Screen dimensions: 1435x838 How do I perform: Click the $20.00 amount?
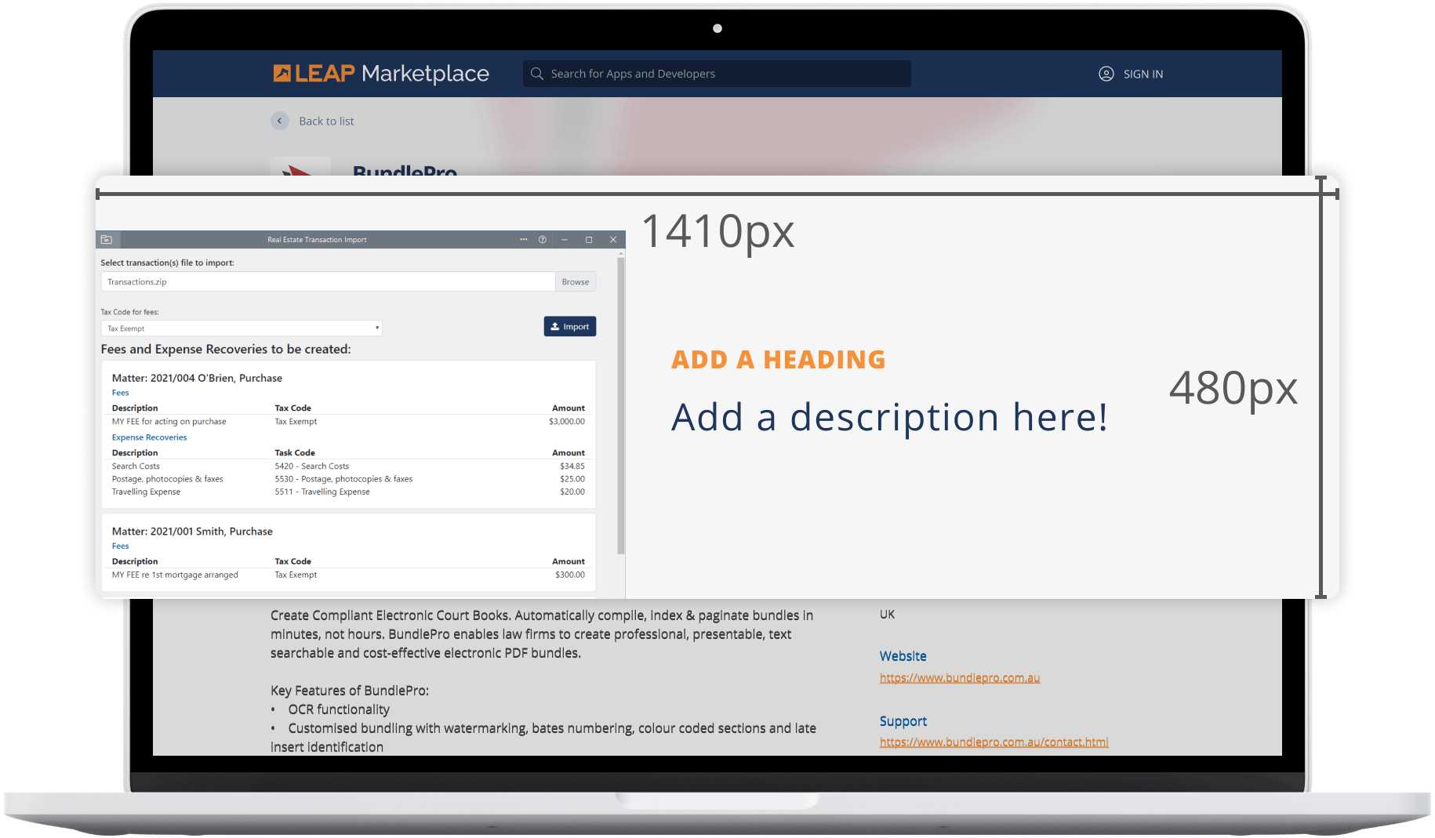pos(572,492)
